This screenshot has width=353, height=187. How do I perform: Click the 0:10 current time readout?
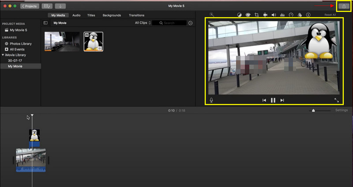pos(171,110)
